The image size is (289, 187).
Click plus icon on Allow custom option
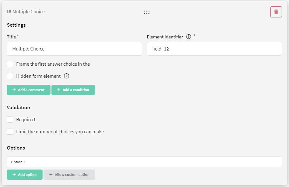pos(51,175)
